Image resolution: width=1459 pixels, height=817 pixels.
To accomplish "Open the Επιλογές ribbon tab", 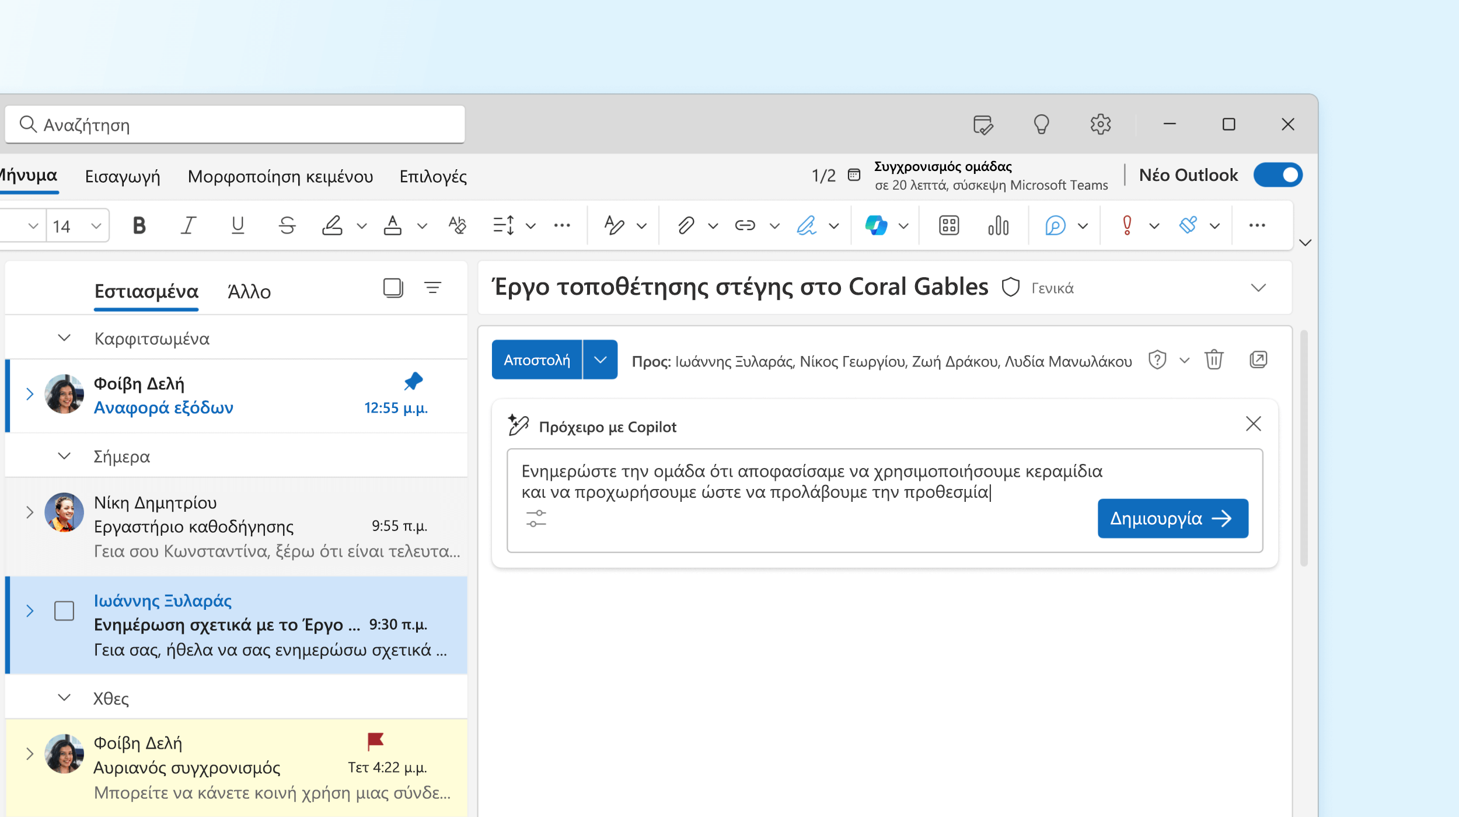I will pyautogui.click(x=433, y=176).
